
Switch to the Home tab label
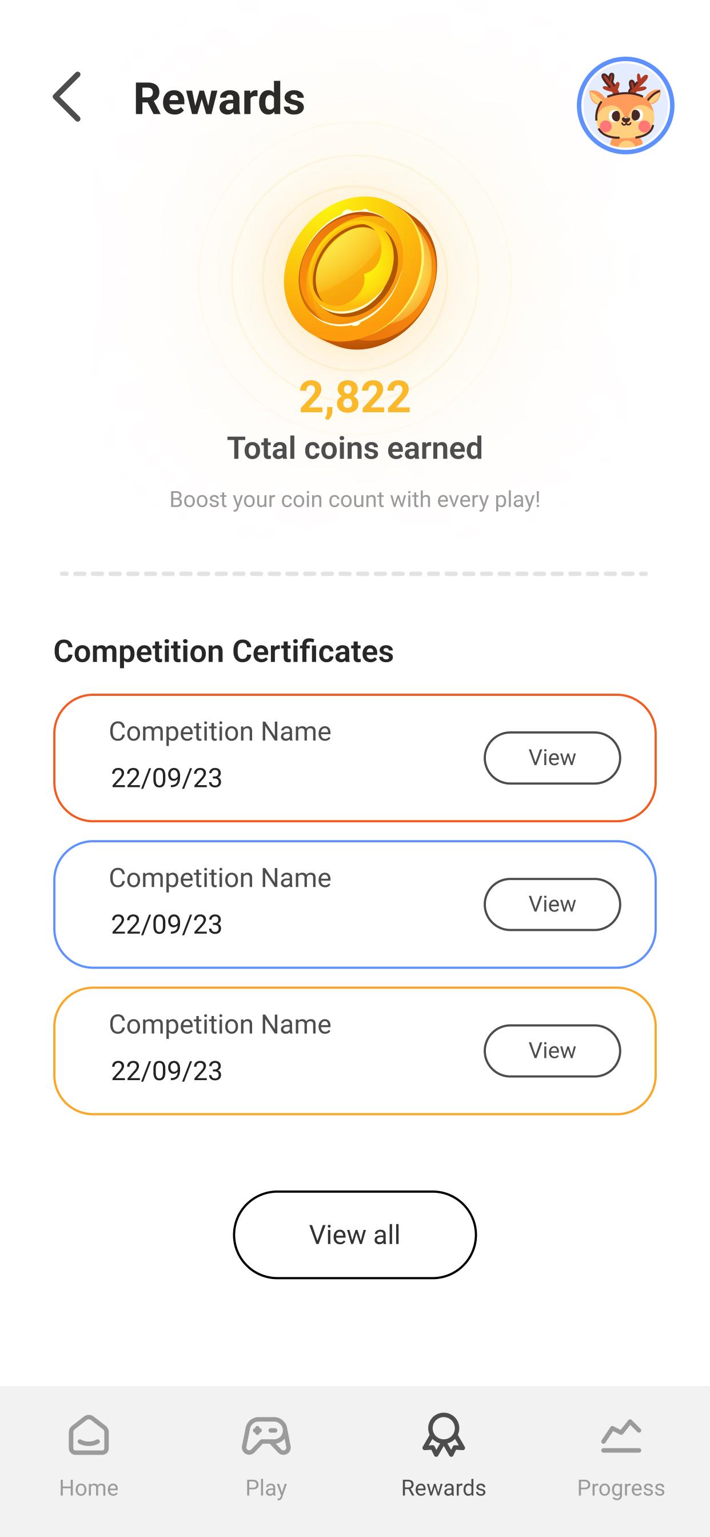(89, 1488)
